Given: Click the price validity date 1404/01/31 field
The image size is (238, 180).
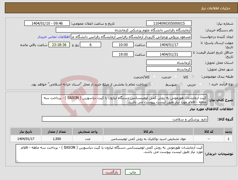Looking at the screenshot, I should (169, 54).
